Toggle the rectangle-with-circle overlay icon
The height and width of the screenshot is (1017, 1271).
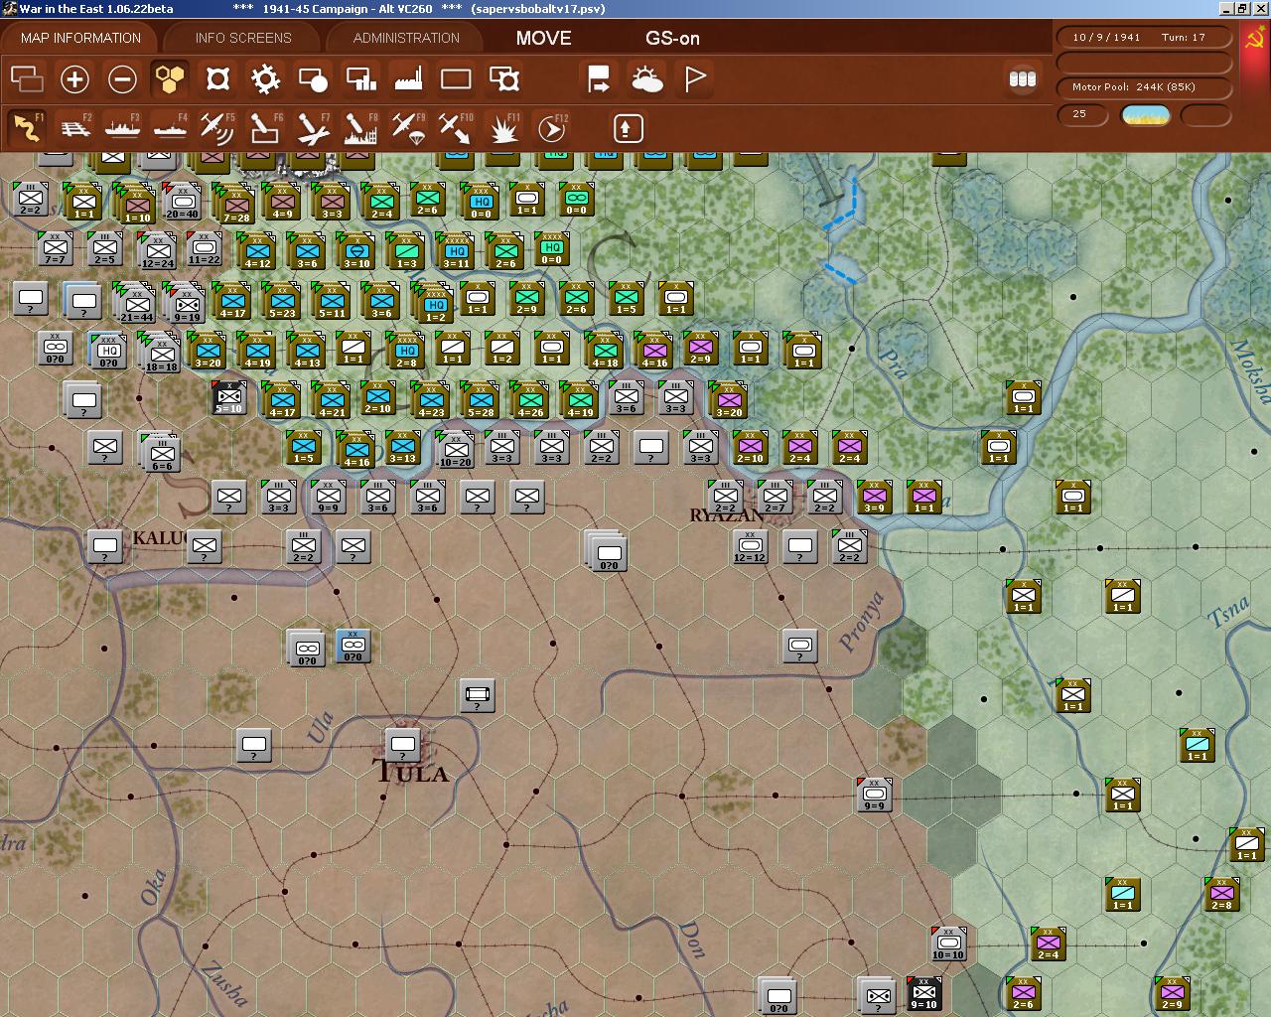pos(313,78)
